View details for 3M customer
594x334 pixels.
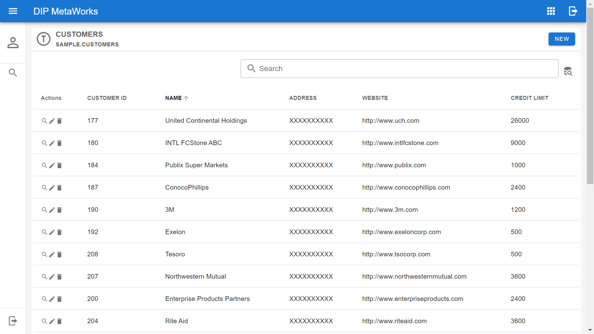[44, 210]
